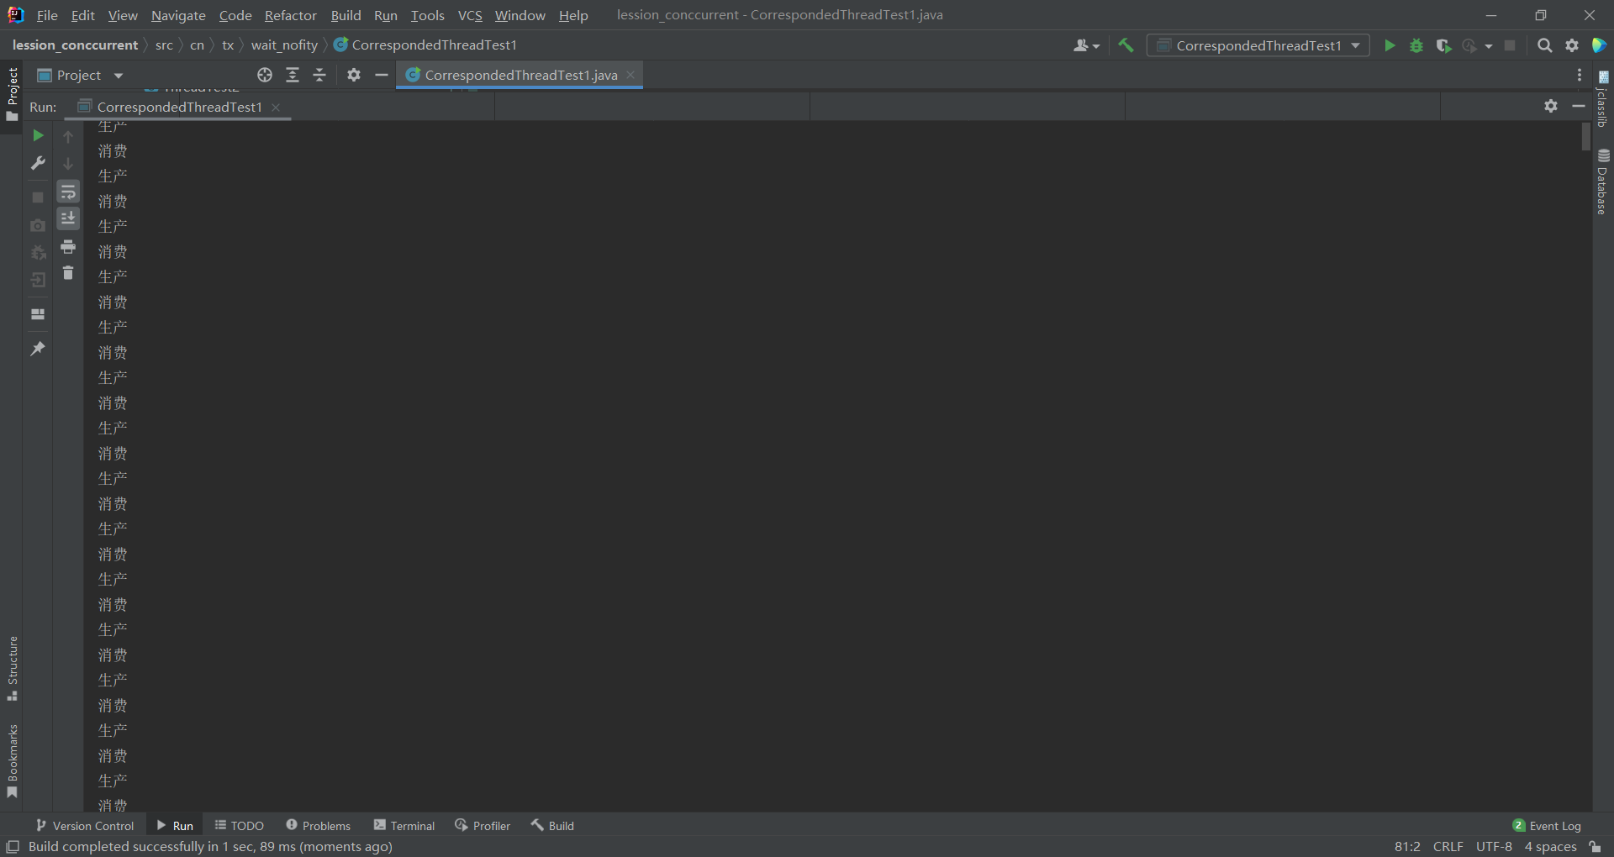
Task: Open IDE settings gear in top toolbar
Action: (x=1572, y=45)
